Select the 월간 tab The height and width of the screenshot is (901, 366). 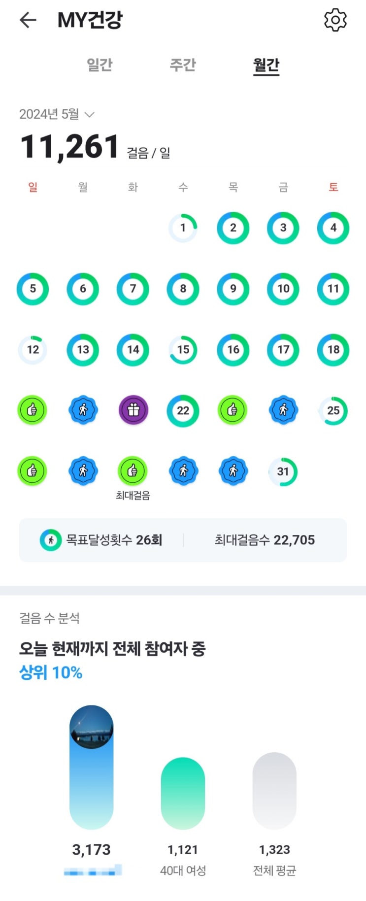266,65
